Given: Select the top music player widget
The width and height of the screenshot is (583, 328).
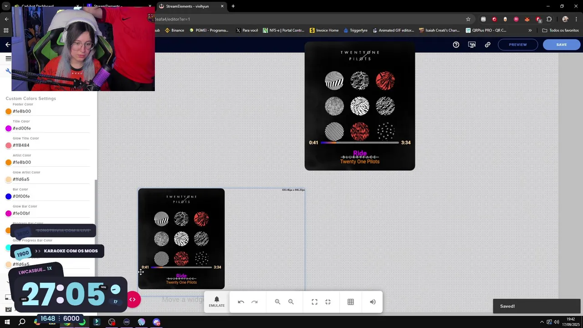Looking at the screenshot, I should 360,106.
